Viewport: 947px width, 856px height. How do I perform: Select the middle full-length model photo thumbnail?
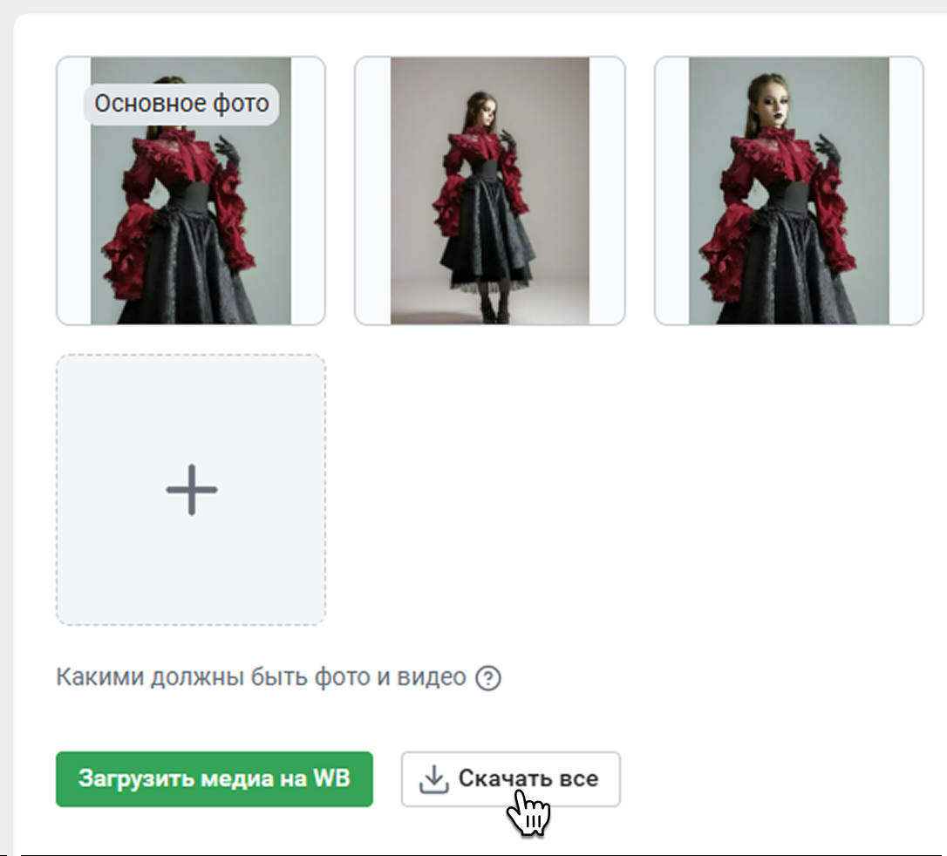pos(489,191)
